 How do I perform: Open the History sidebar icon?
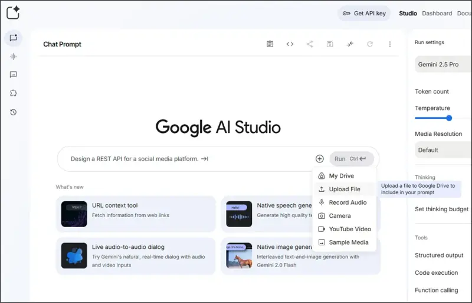(x=13, y=112)
